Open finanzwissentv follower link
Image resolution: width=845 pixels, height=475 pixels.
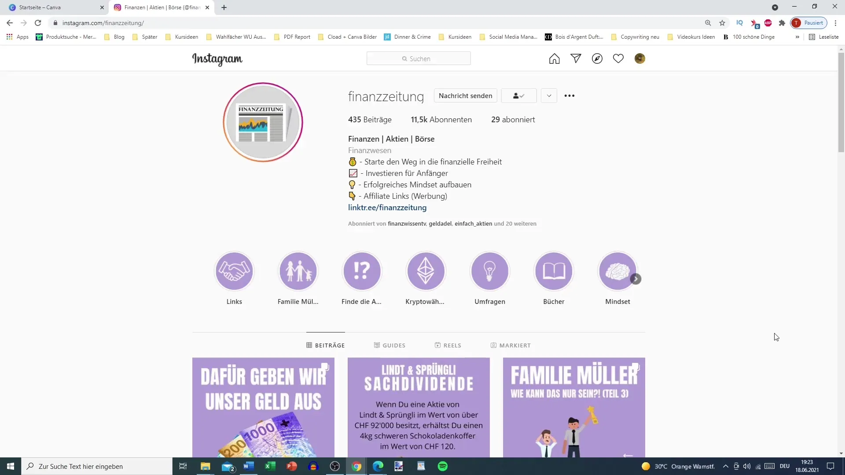407,224
